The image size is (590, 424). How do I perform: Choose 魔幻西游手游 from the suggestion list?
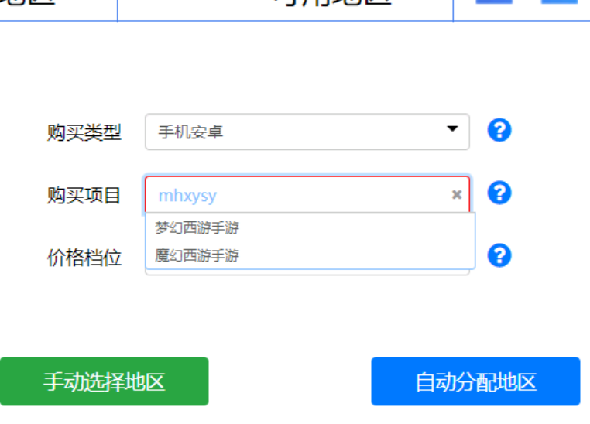(197, 255)
